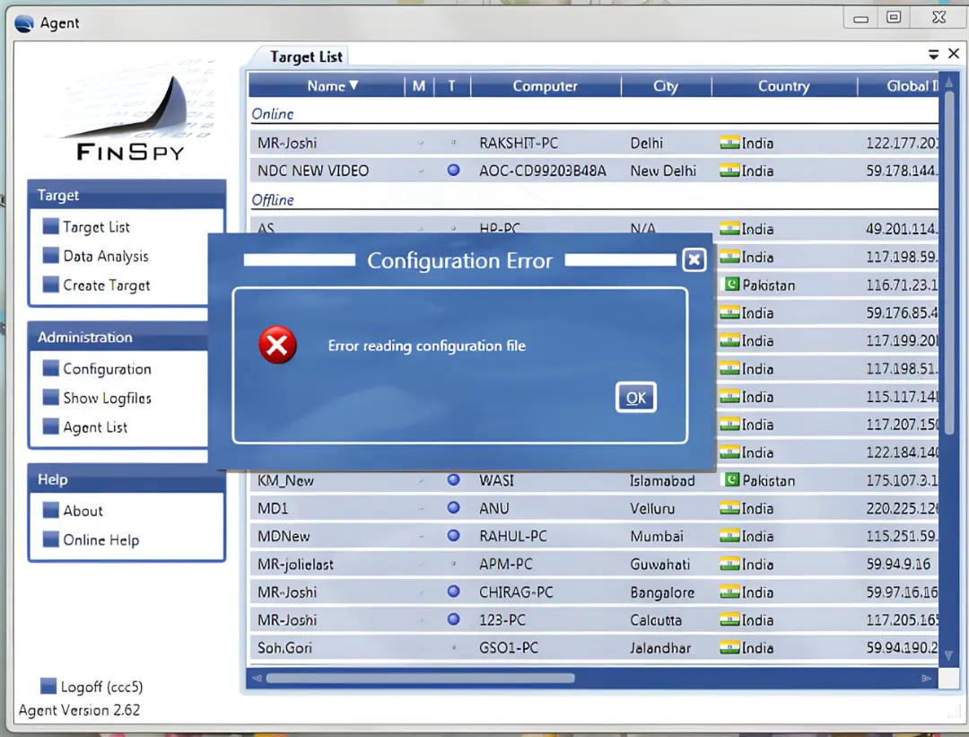Click the Agent Version 2.62 text
Viewport: 969px width, 737px height.
[x=79, y=710]
